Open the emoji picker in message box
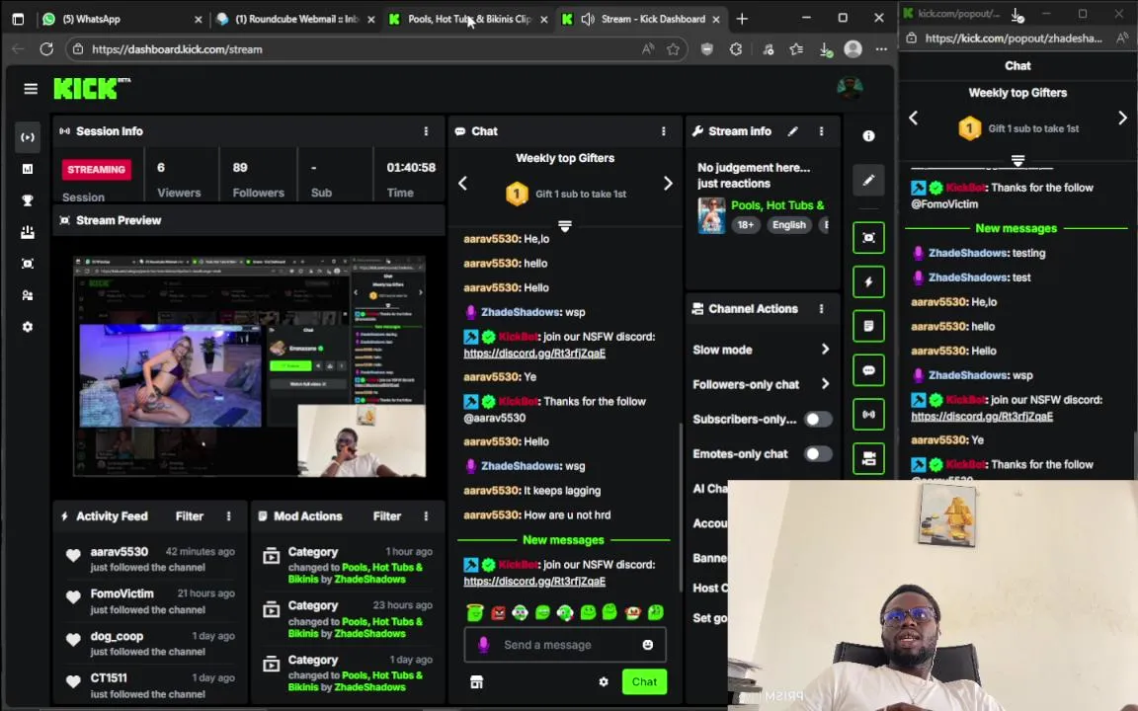Screen dimensions: 1138x711 648,645
